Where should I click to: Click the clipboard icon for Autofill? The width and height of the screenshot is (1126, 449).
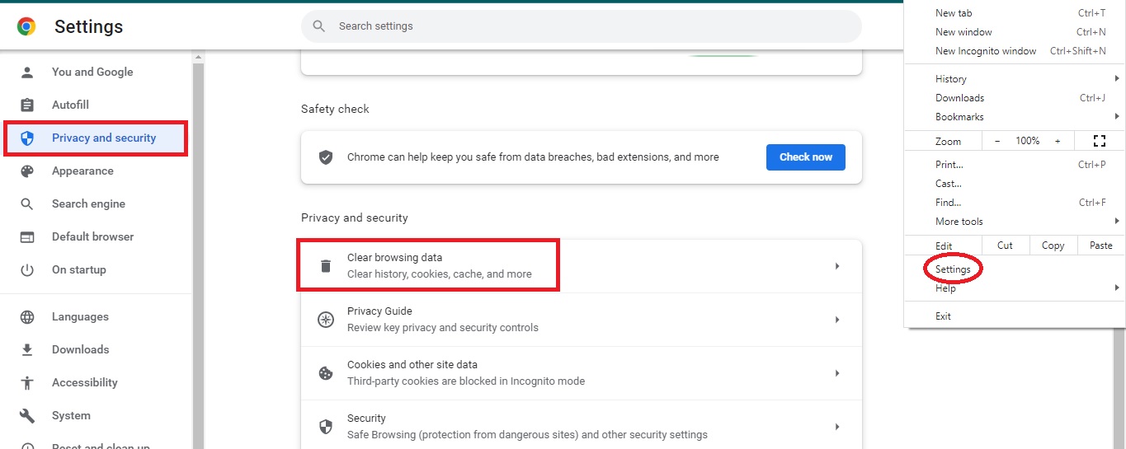point(27,105)
